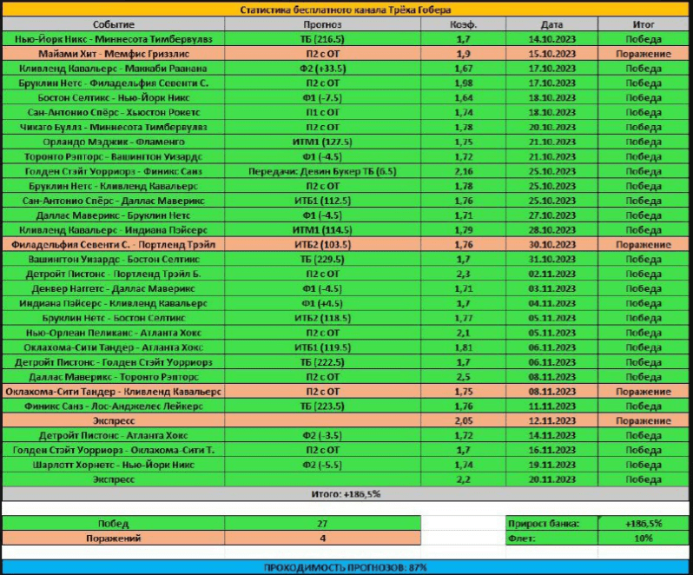Click the "Поражений" label cell
Viewport: 693px width, 575px height.
point(113,539)
